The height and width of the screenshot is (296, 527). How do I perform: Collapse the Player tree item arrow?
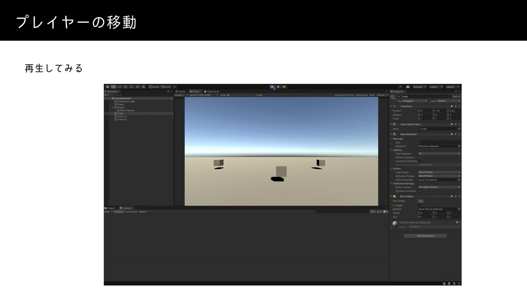tap(113, 107)
